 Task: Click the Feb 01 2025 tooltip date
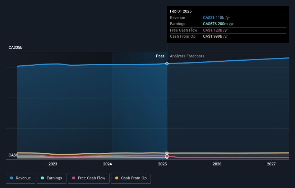(181, 11)
